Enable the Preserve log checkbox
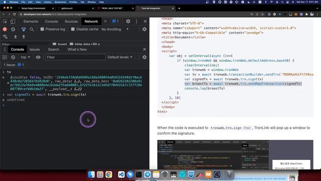 click(x=42, y=29)
